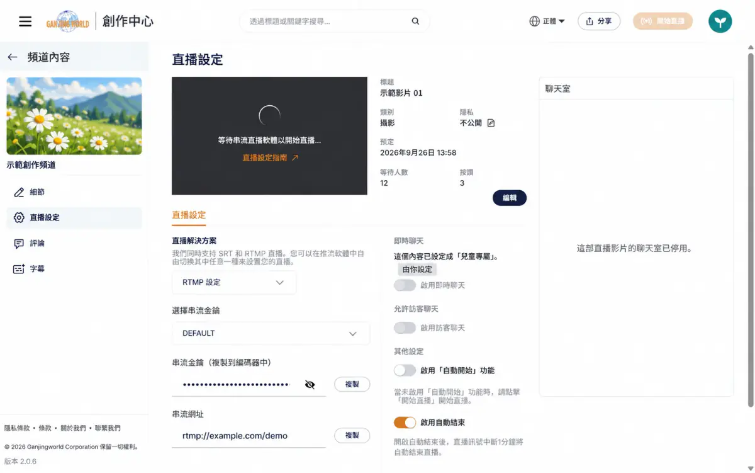
Task: Open the hamburger menu
Action: coord(25,21)
